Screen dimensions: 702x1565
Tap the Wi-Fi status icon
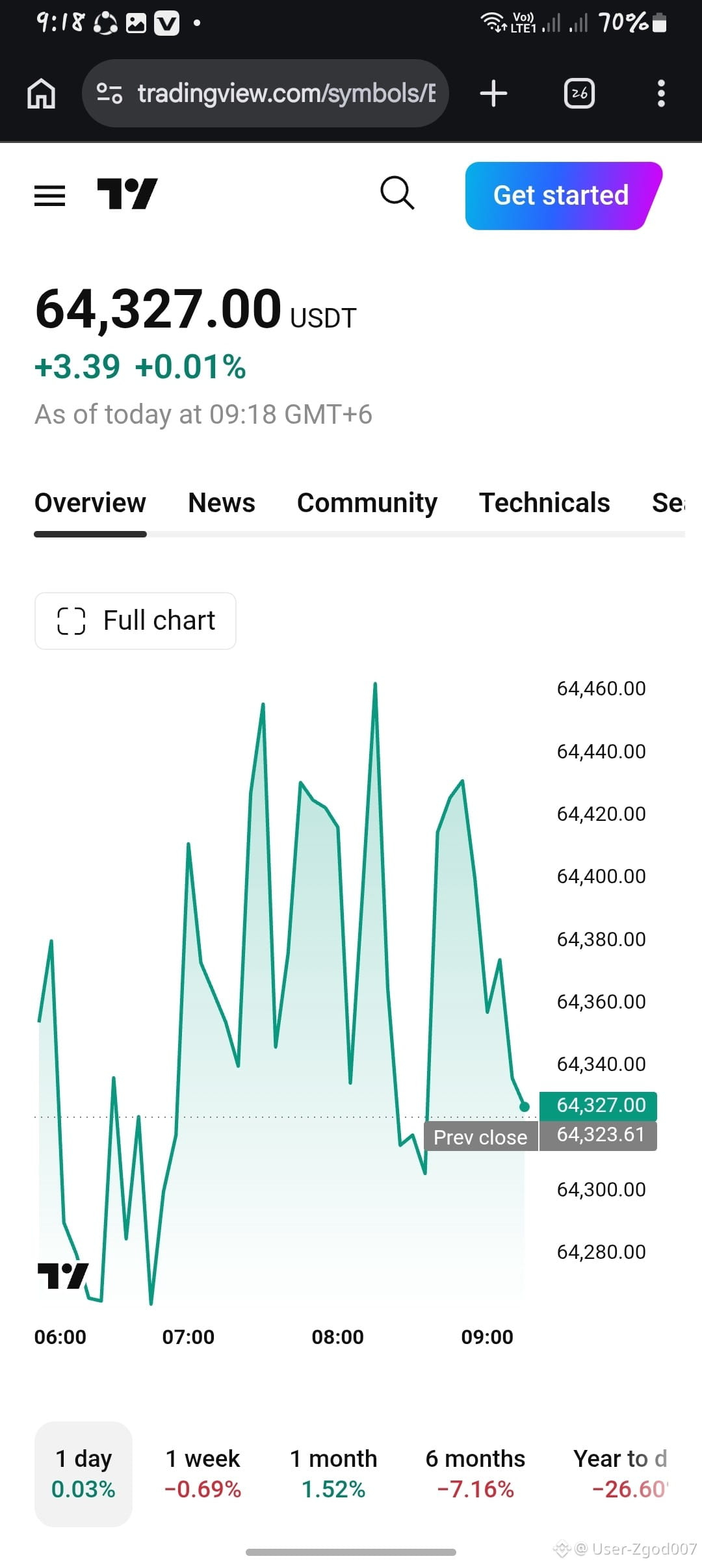click(493, 22)
